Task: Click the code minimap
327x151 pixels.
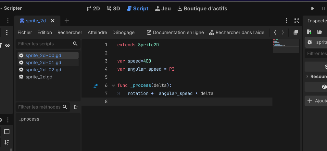Action: tap(286, 46)
